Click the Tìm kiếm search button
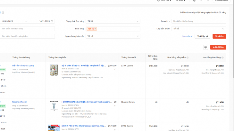 219,36
